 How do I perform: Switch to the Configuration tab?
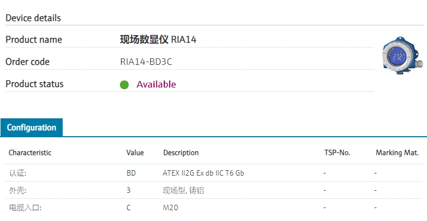pos(31,128)
